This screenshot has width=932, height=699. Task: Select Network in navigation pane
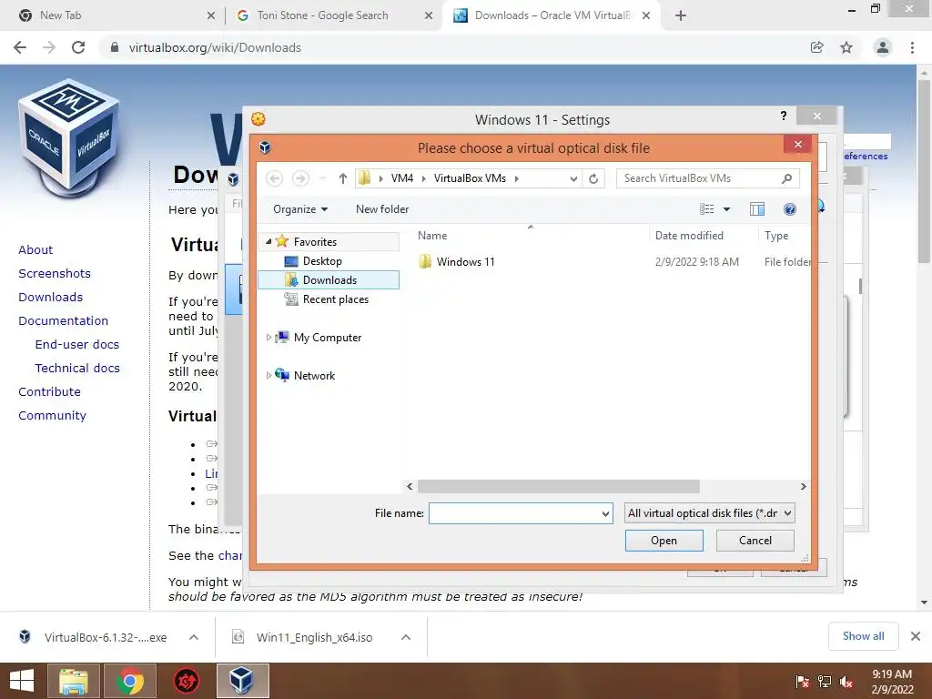click(x=314, y=376)
